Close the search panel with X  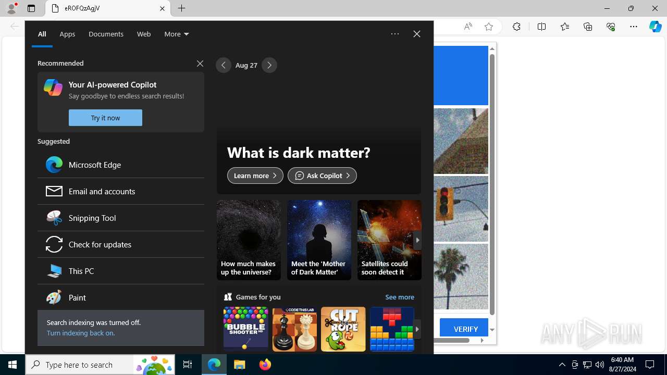(417, 34)
